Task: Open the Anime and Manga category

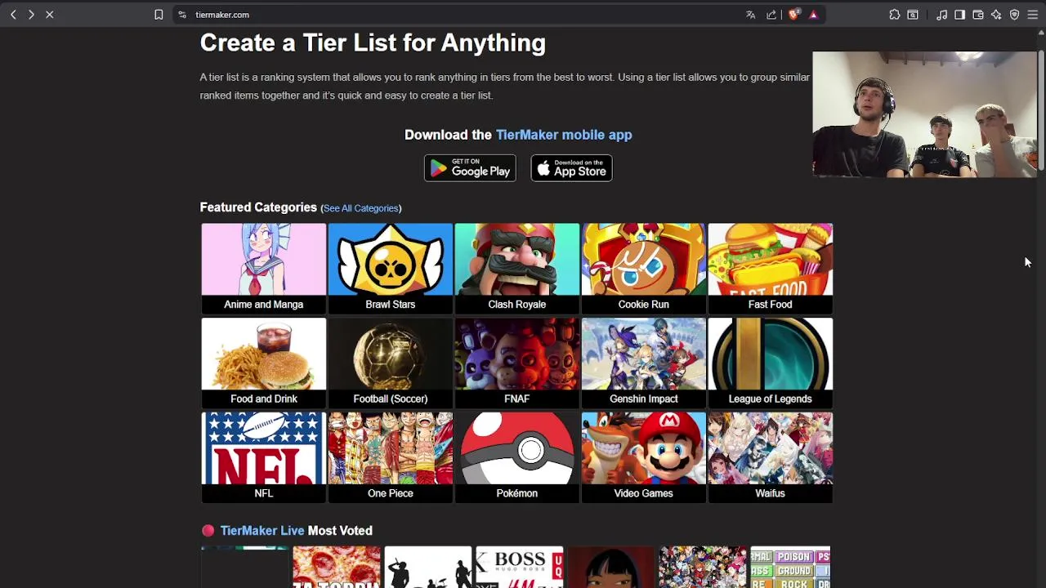Action: (263, 268)
